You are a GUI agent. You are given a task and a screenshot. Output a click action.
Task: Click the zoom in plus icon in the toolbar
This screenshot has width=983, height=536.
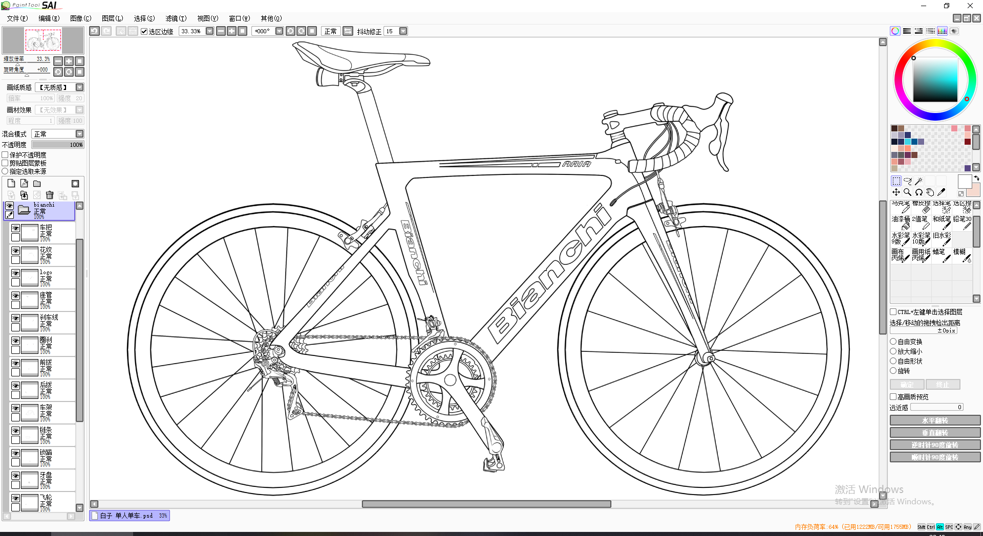pos(232,31)
